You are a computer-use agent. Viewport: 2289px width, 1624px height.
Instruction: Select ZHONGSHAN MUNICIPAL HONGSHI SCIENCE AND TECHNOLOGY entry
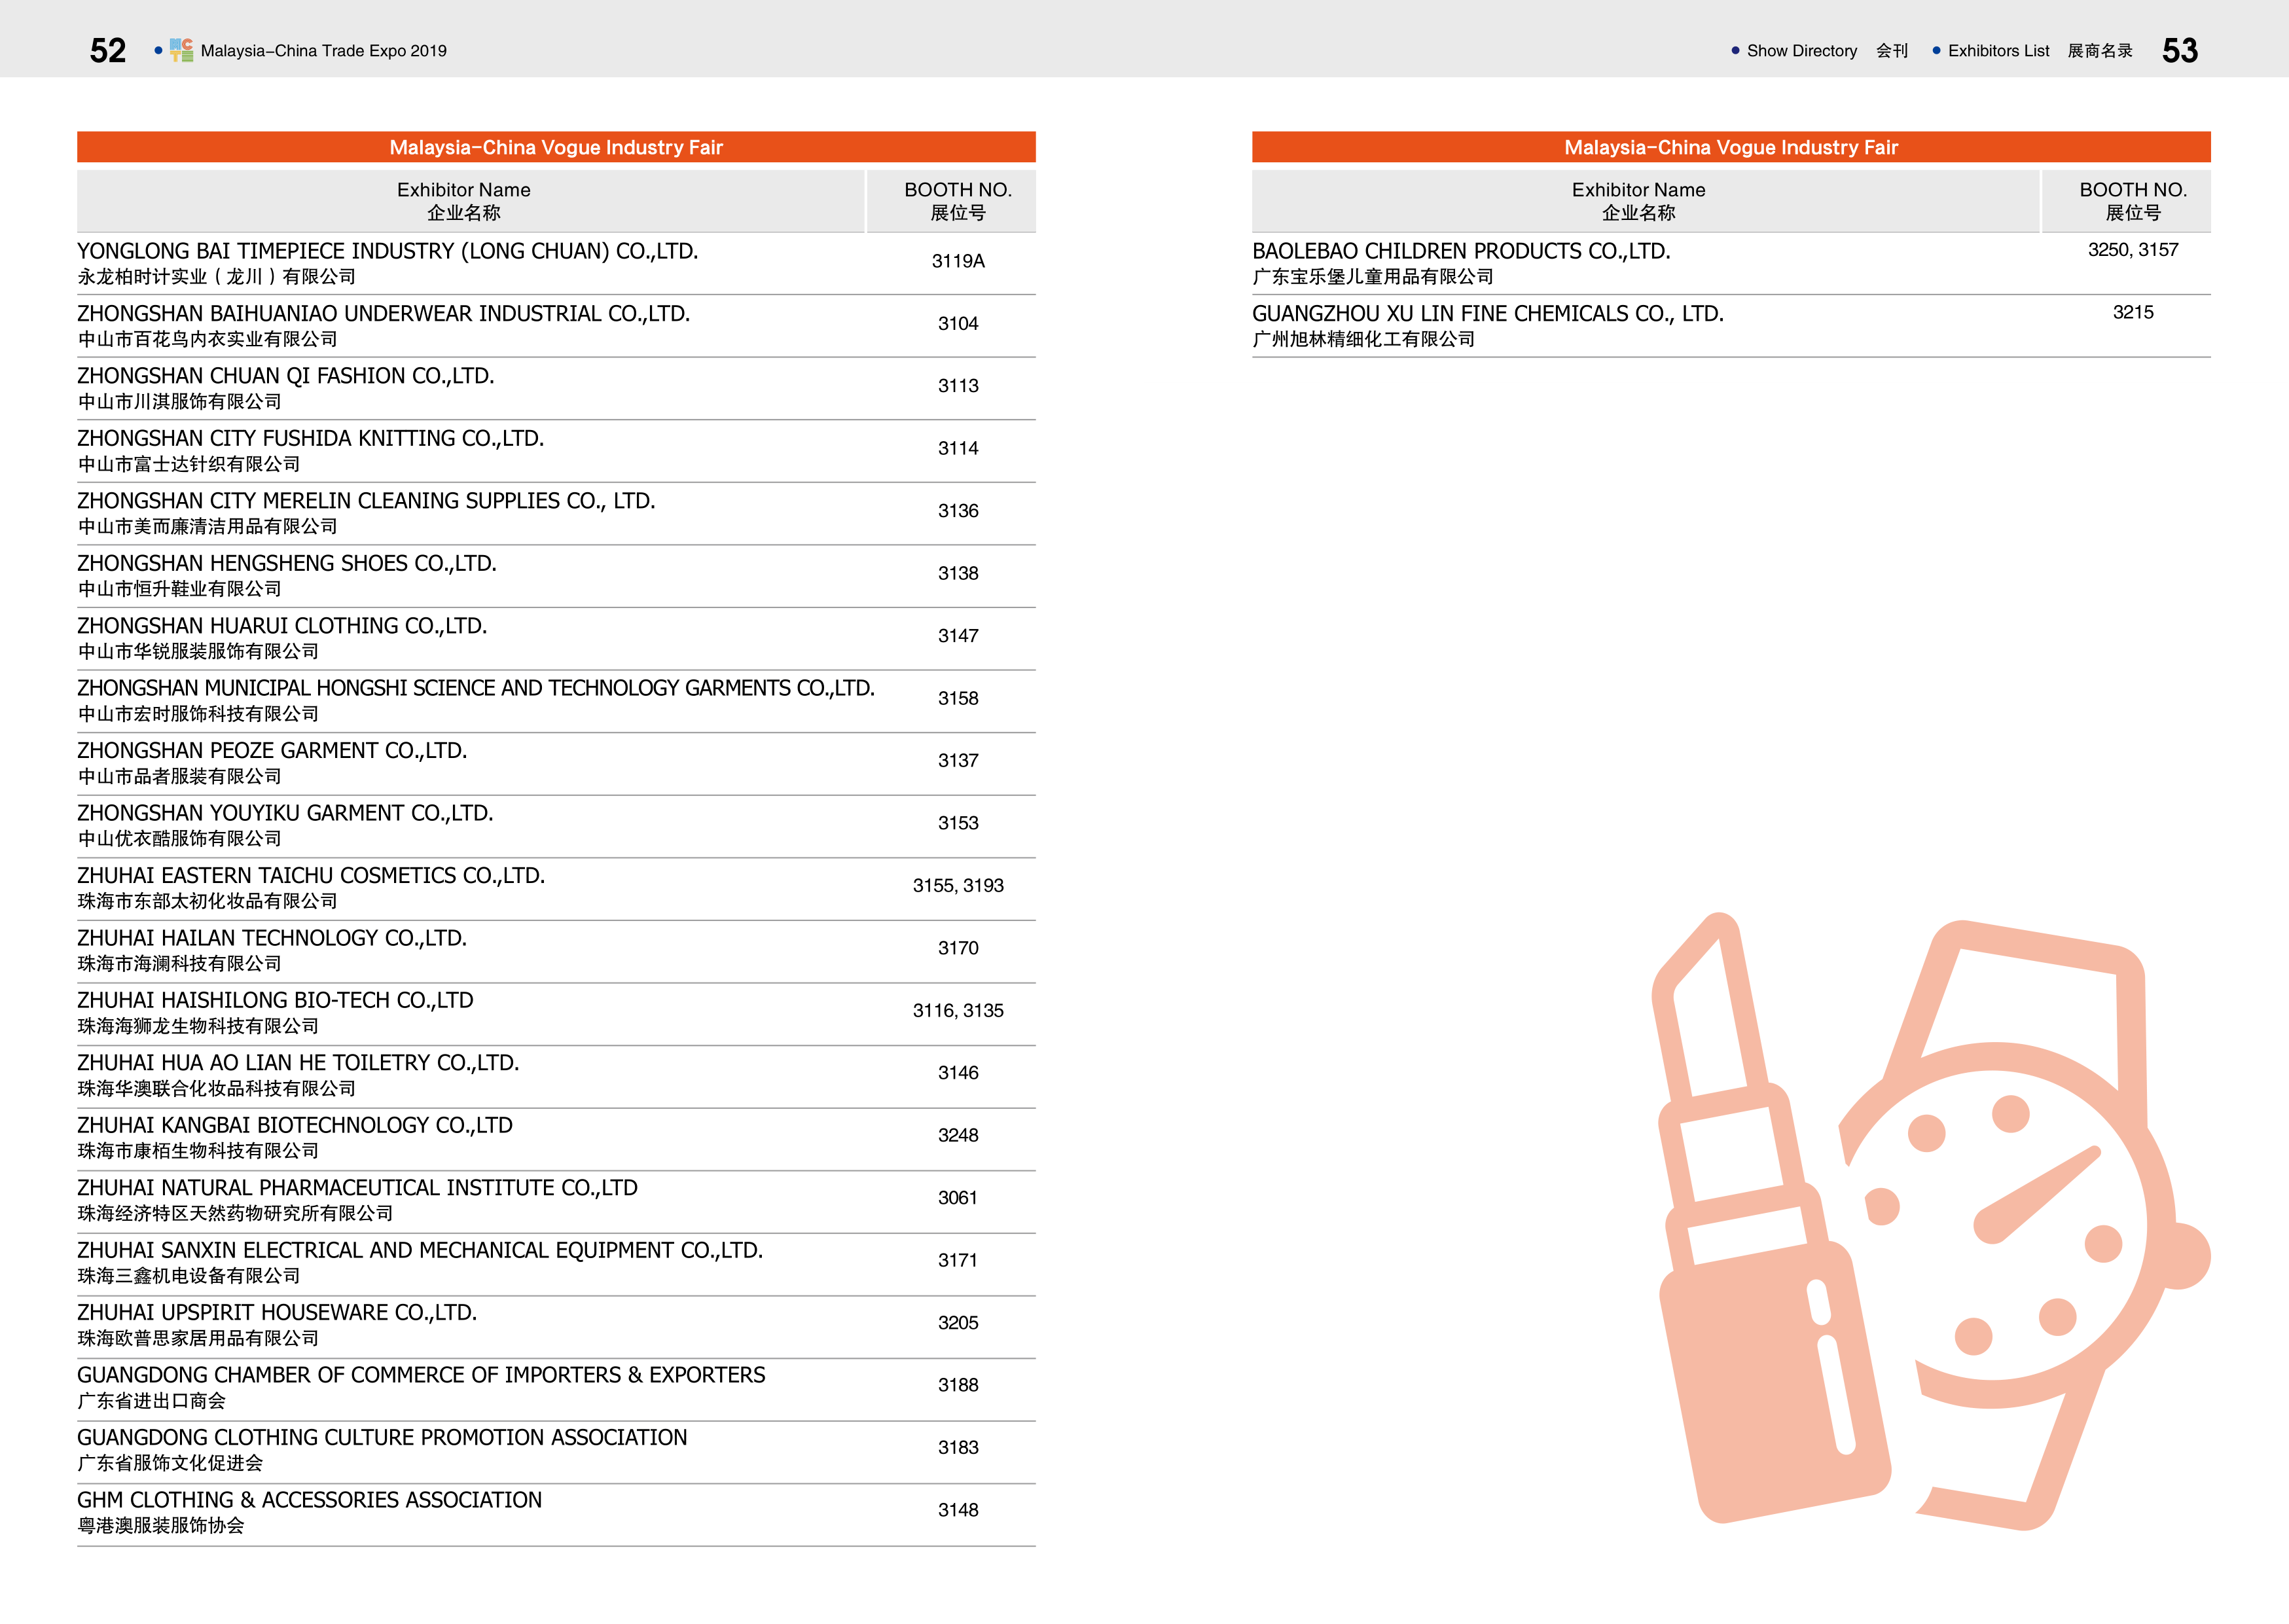[476, 700]
